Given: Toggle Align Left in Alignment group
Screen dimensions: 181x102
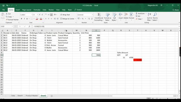Looking at the screenshot, I should [x=46, y=19].
